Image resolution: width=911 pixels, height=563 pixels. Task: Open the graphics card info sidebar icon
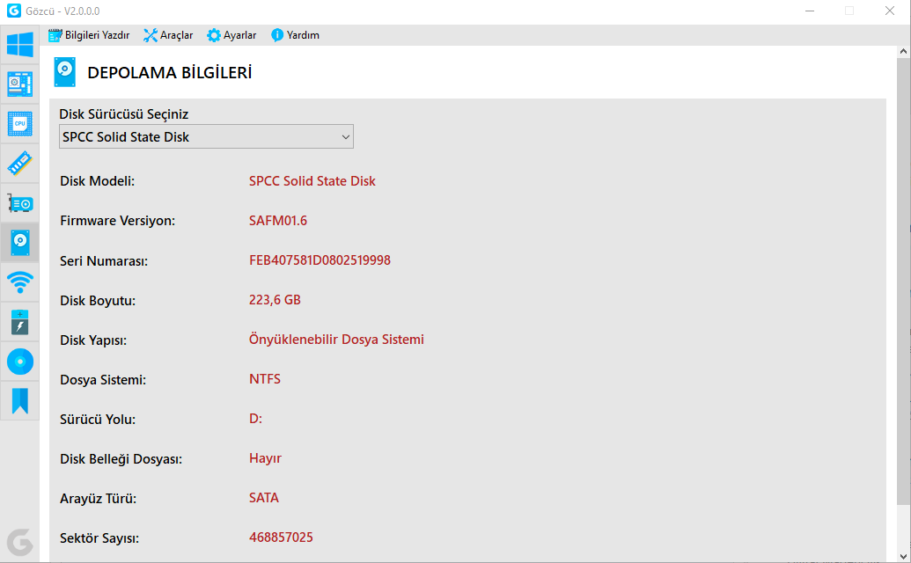[19, 203]
